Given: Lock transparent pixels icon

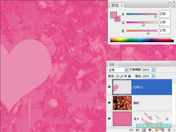Looking at the screenshot, I should click(117, 76).
